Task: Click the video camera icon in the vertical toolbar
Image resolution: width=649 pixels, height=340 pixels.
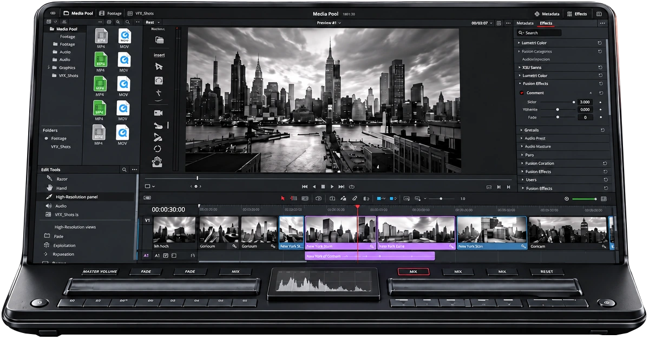Action: (158, 113)
